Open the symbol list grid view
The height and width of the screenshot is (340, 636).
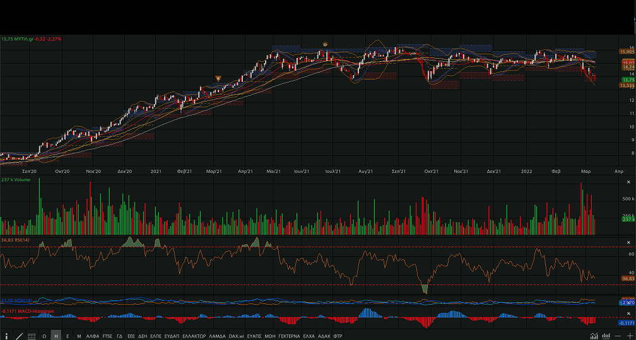[x=32, y=336]
